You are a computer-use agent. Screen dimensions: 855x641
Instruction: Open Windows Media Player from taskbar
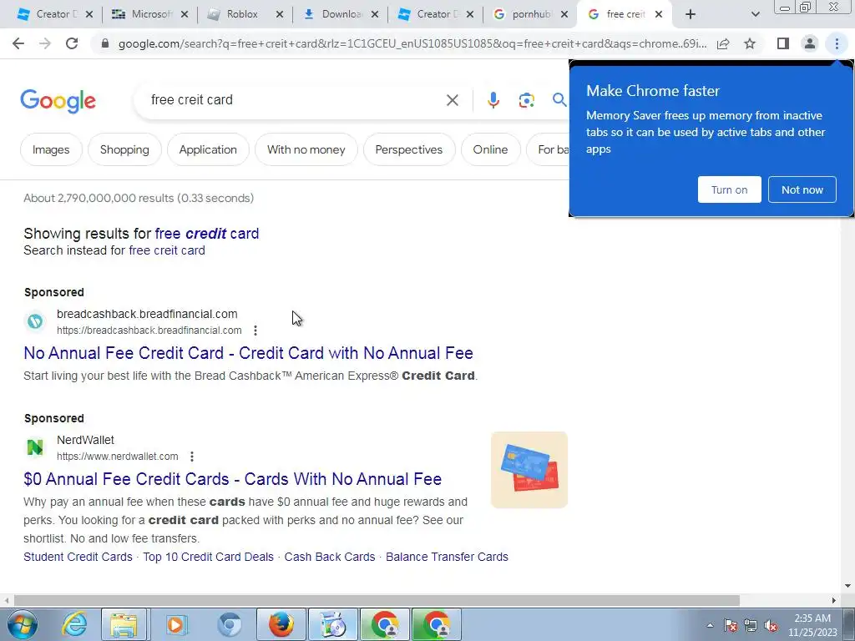[x=175, y=624]
